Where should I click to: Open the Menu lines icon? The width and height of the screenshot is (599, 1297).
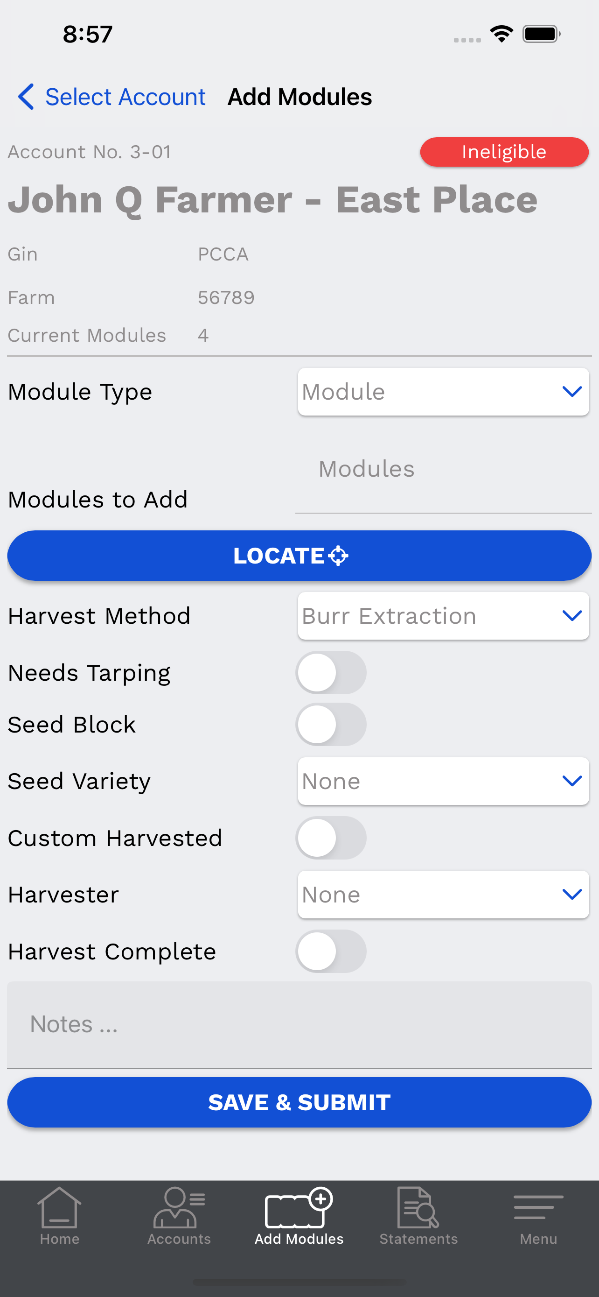point(538,1207)
